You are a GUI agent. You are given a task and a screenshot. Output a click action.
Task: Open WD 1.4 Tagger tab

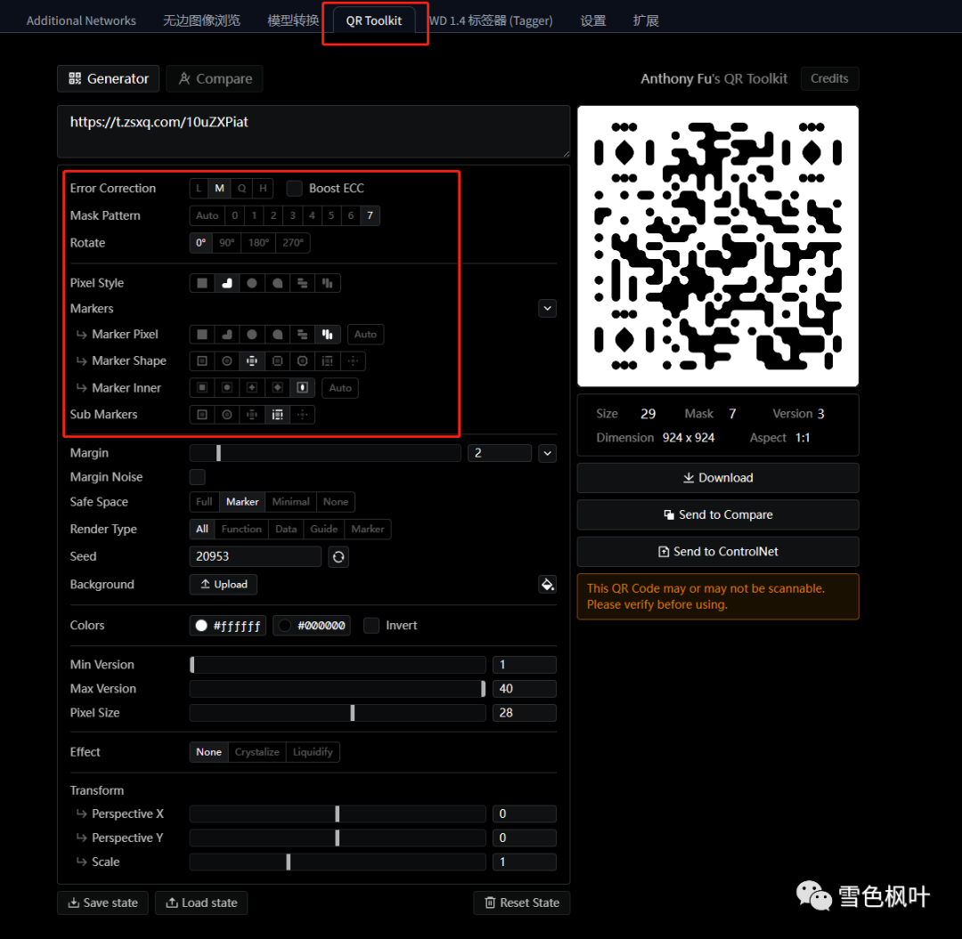pos(491,20)
